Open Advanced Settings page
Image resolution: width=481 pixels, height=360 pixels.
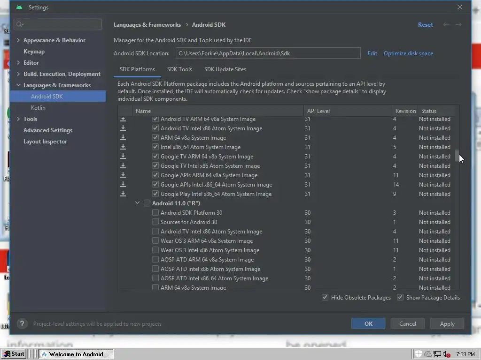pos(48,130)
